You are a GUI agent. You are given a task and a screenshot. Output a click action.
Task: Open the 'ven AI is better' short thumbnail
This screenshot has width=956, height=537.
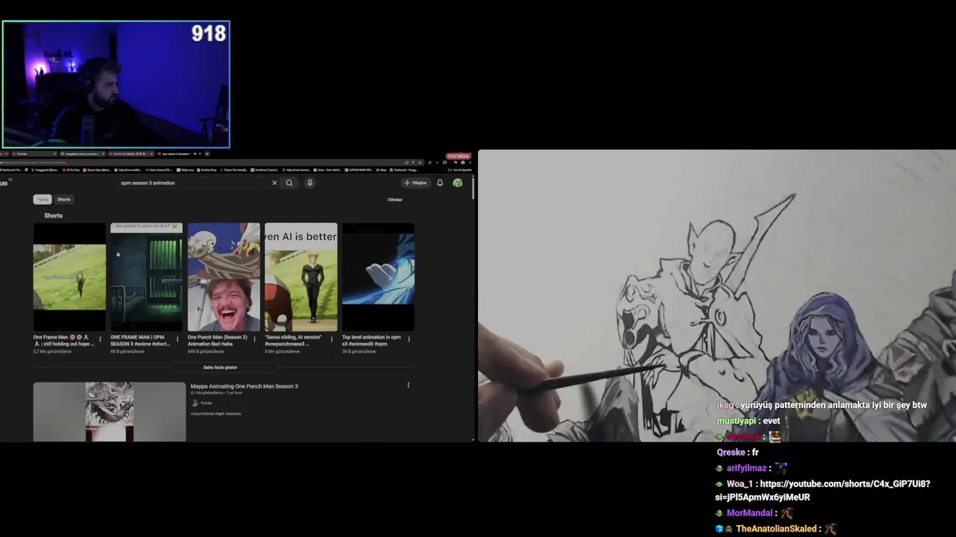click(x=301, y=277)
